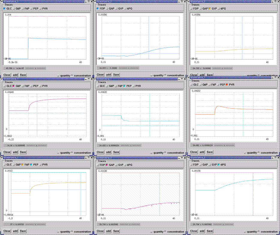Choose concentration option in the GAP plot window
Image resolution: width=280 pixels, height=235 pixels.
click(165, 232)
